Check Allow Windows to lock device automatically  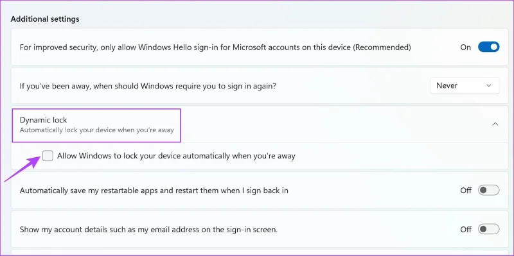point(48,156)
